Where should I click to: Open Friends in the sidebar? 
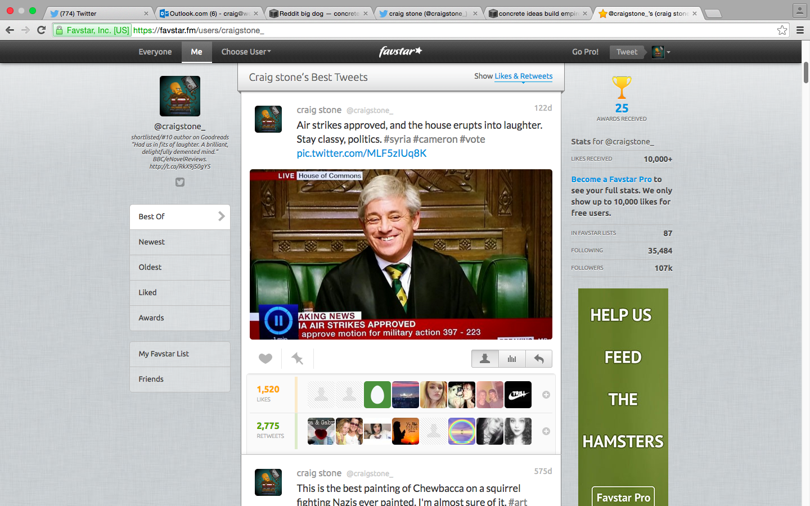(x=180, y=379)
